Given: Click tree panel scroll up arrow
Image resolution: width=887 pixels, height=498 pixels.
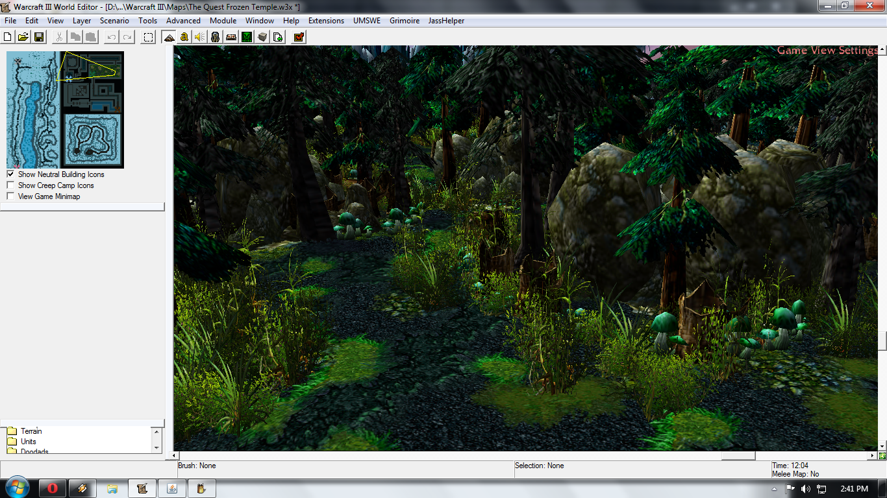Looking at the screenshot, I should click(156, 431).
